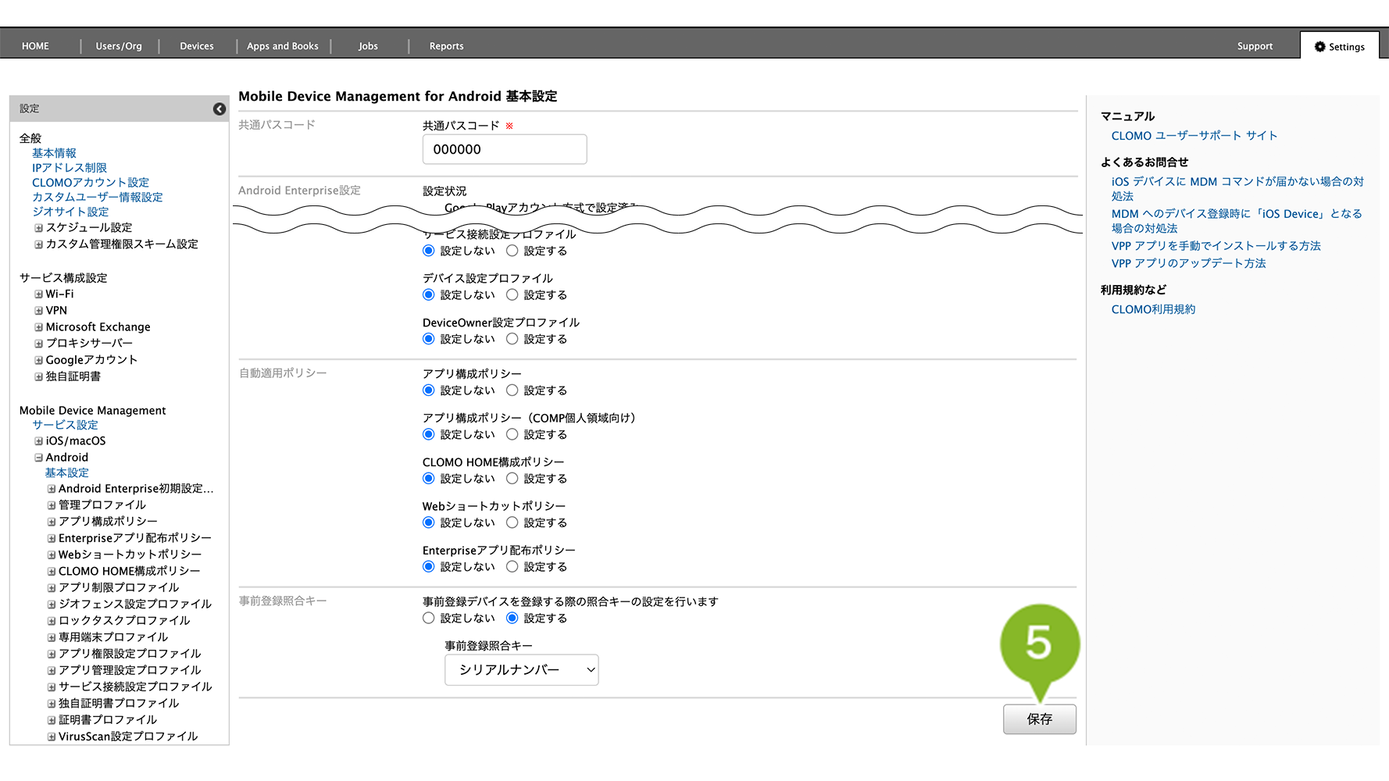Click the 共通パスコード input field
Viewport: 1389px width, 781px height.
tap(504, 149)
